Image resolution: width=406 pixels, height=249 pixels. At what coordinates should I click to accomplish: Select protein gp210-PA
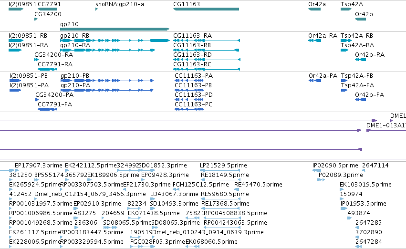(107, 90)
